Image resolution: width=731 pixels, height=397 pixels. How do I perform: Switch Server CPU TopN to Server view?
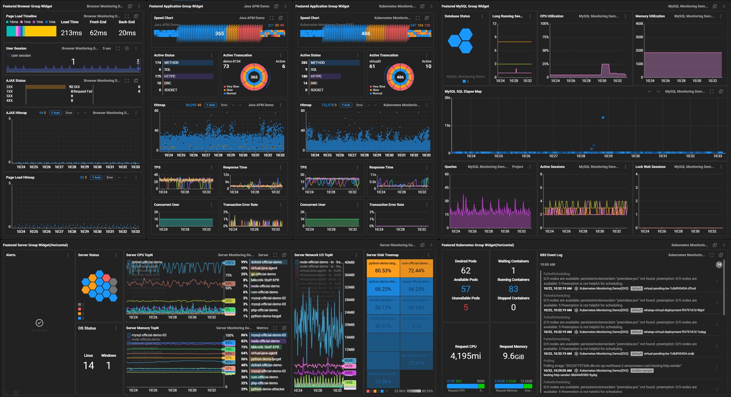[x=263, y=255]
